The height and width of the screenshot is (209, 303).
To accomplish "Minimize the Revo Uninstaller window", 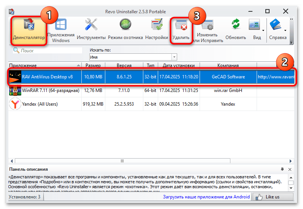I will [x=250, y=11].
